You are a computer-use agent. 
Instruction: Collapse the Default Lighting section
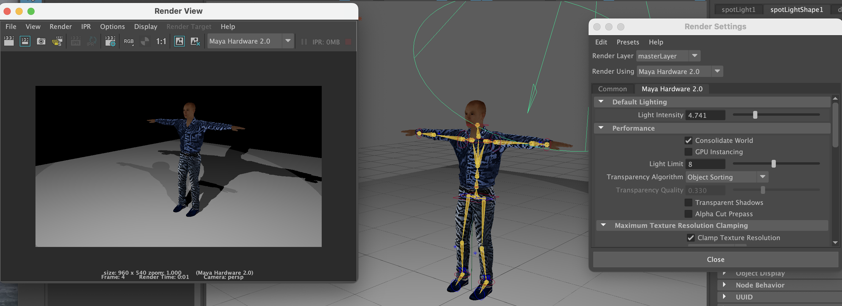pos(601,102)
